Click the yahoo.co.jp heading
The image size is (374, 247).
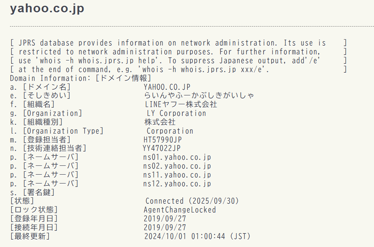click(47, 8)
